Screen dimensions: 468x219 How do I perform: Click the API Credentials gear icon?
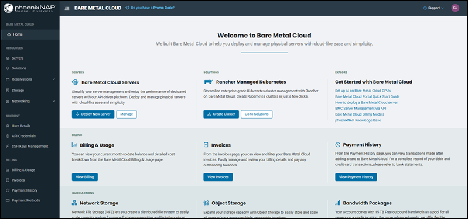8,136
